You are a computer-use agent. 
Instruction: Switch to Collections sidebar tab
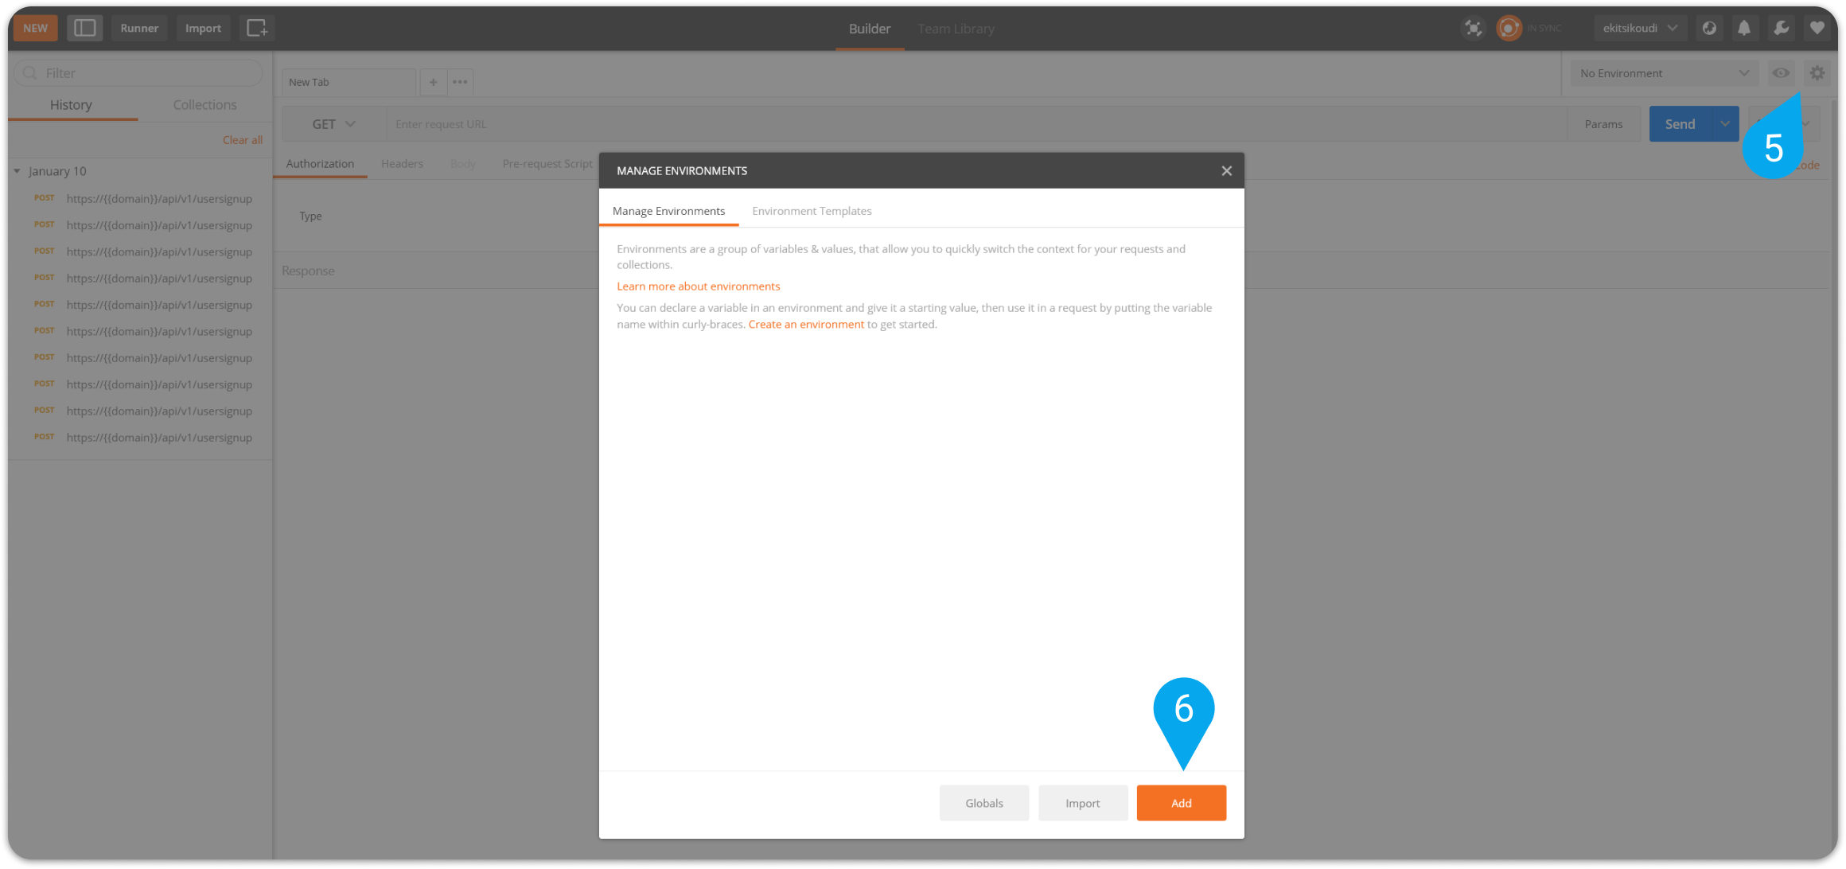(x=204, y=105)
